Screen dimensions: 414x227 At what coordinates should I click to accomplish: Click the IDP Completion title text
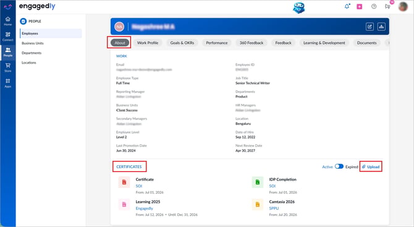tap(282, 179)
